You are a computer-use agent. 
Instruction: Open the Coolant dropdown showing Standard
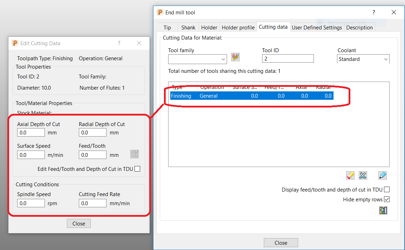(386, 59)
